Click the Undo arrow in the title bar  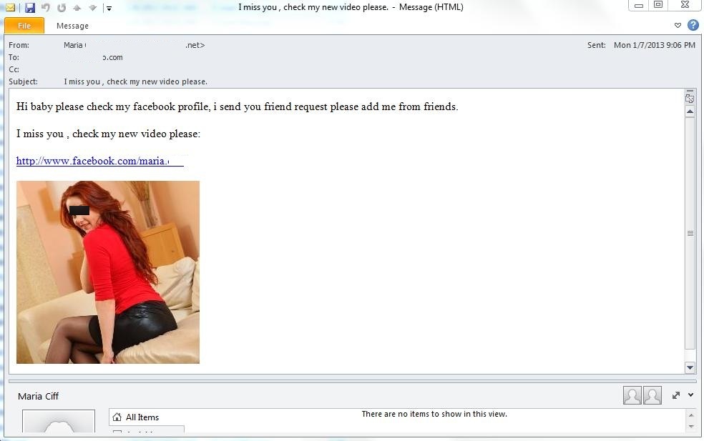point(46,8)
